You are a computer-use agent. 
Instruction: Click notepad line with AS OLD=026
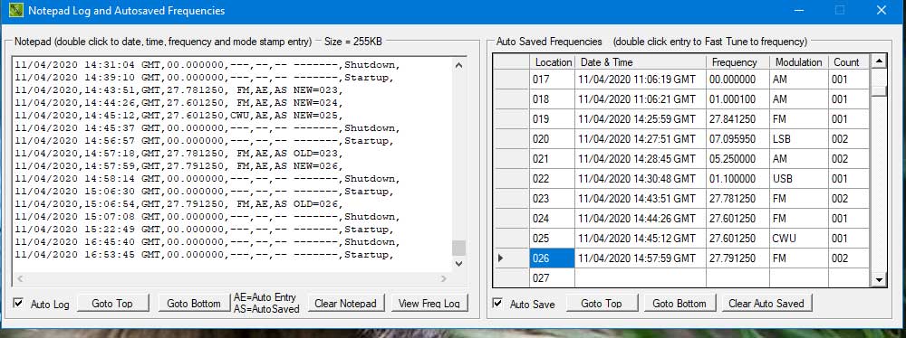[178, 204]
